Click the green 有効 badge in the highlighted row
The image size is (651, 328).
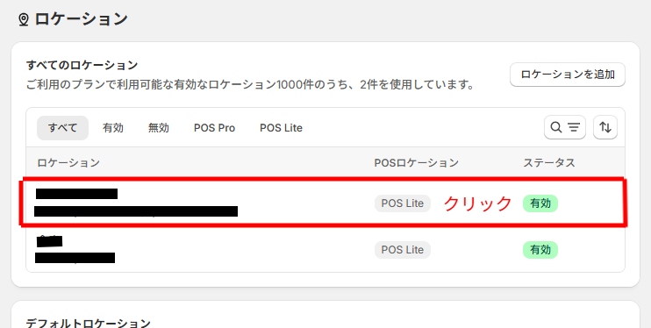pyautogui.click(x=540, y=203)
